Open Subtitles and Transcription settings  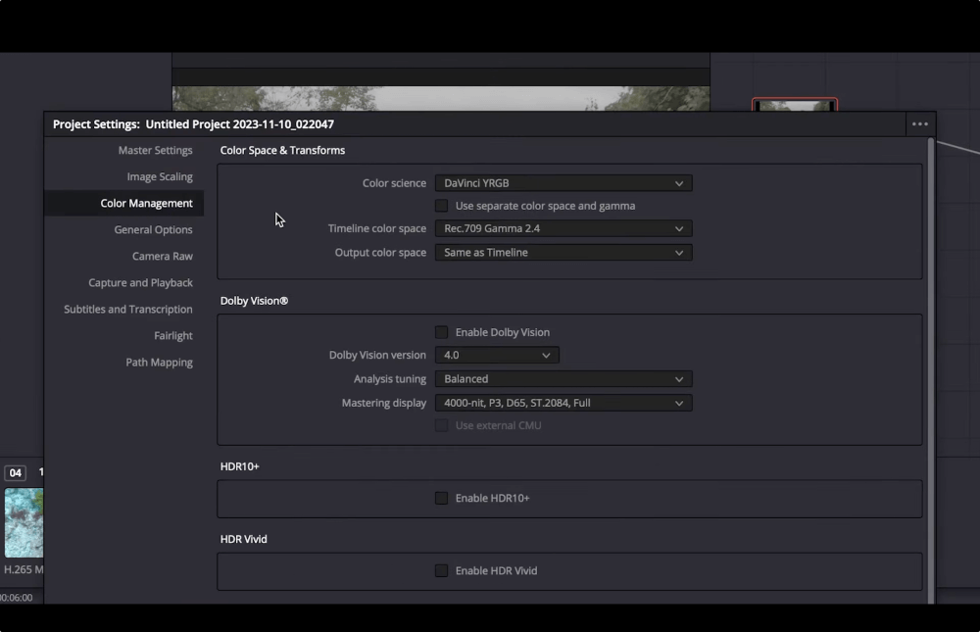click(128, 309)
